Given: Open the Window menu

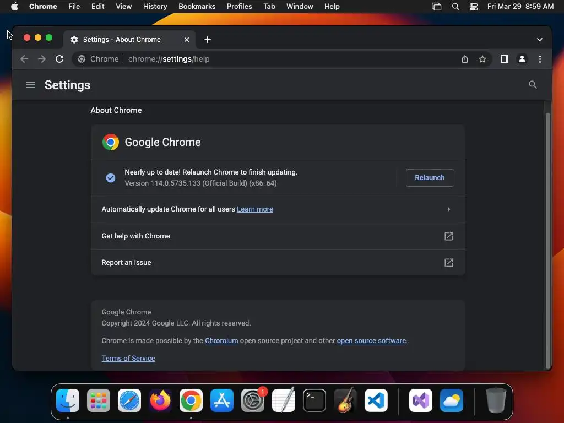Looking at the screenshot, I should click(300, 6).
